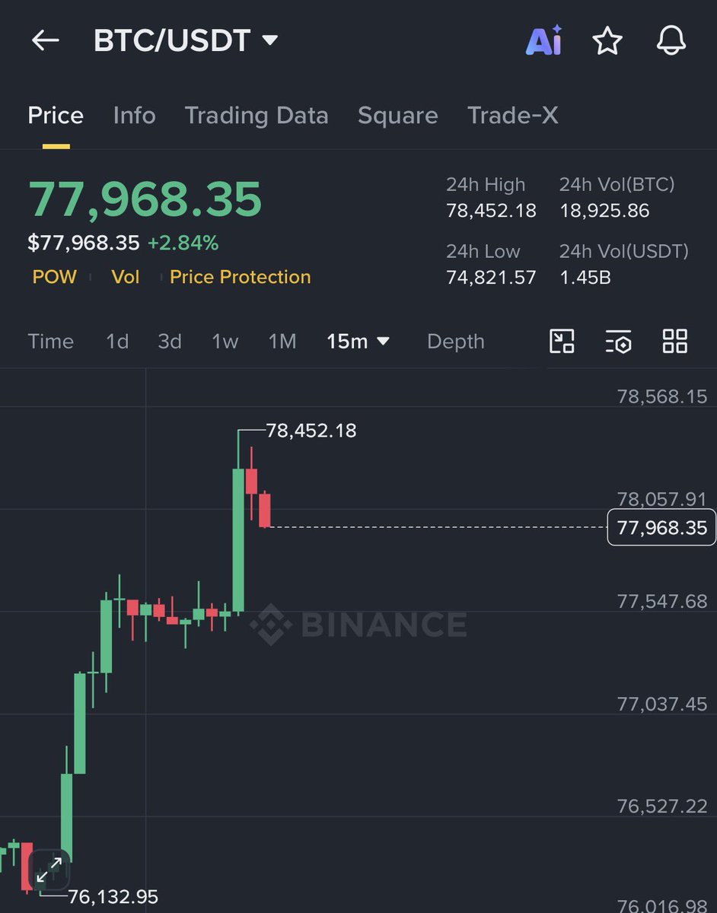The width and height of the screenshot is (717, 913).
Task: Tap the back arrow icon
Action: 45,41
